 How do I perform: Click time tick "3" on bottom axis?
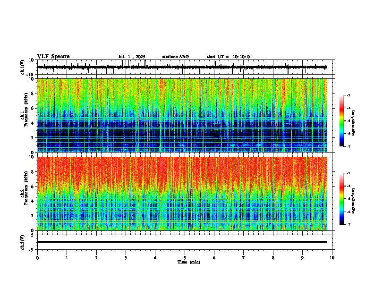point(126,258)
